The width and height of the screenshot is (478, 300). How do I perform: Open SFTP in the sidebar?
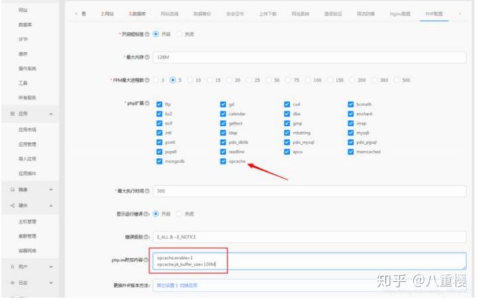23,39
